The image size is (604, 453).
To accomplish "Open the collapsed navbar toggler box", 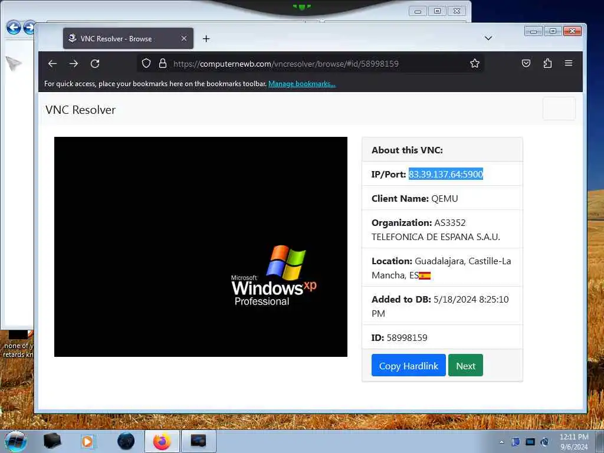I will tap(559, 109).
